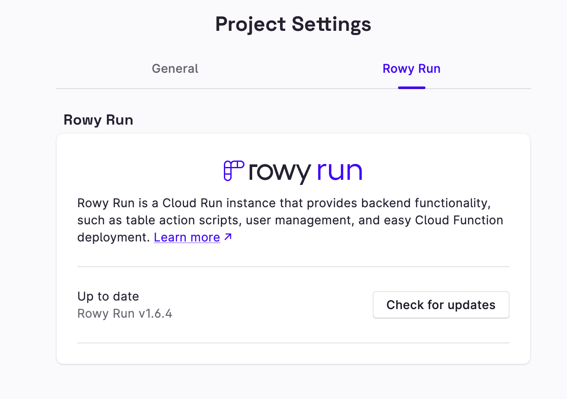This screenshot has height=399, width=567.
Task: Click the rowy run wordmark
Action: (x=305, y=173)
